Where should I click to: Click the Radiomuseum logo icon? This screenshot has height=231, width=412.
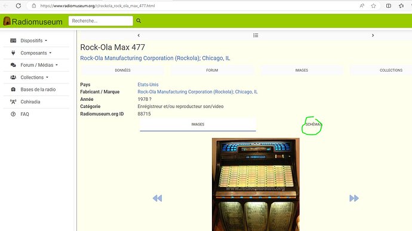(x=7, y=21)
